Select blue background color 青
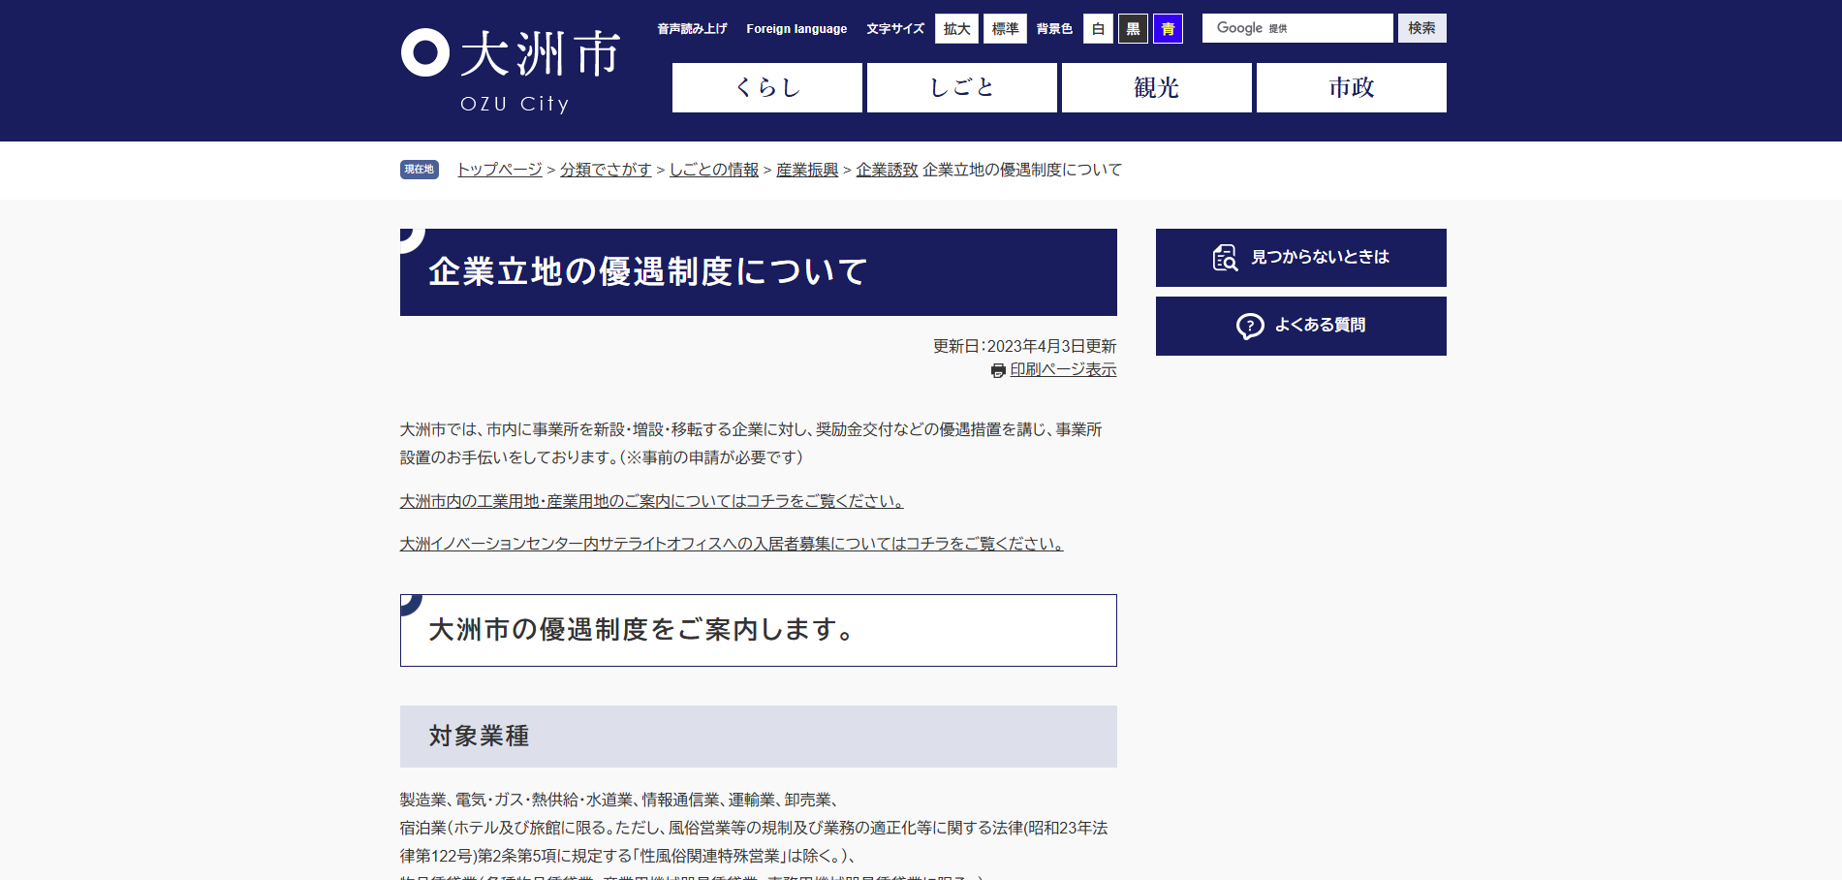Viewport: 1842px width, 880px height. coord(1168,29)
